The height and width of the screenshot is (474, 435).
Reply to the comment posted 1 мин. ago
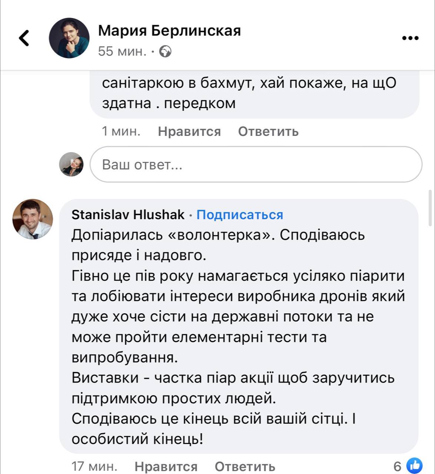[268, 131]
